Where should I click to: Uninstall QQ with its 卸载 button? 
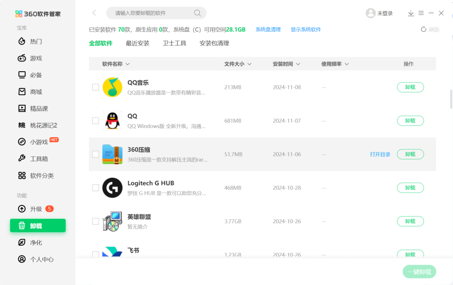click(410, 121)
